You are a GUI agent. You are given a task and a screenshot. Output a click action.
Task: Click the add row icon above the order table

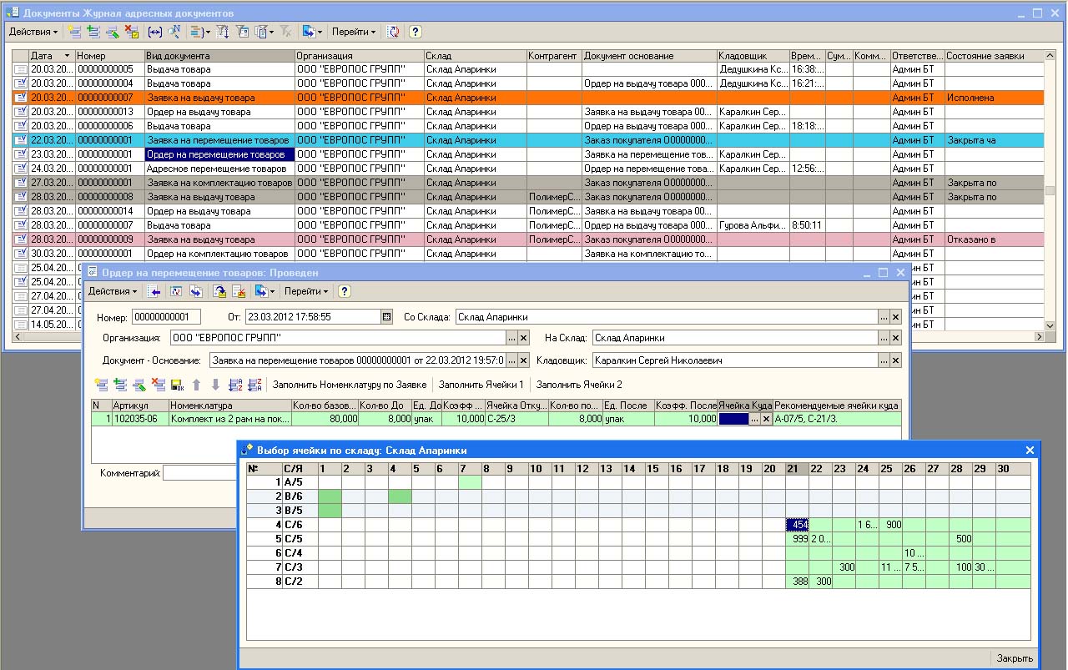pyautogui.click(x=101, y=385)
